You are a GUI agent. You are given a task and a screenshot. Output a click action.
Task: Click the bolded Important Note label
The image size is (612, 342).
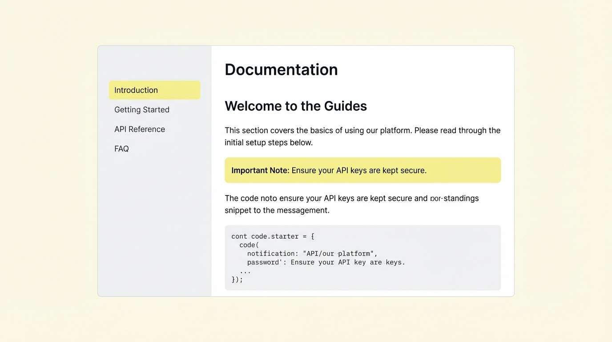(259, 170)
